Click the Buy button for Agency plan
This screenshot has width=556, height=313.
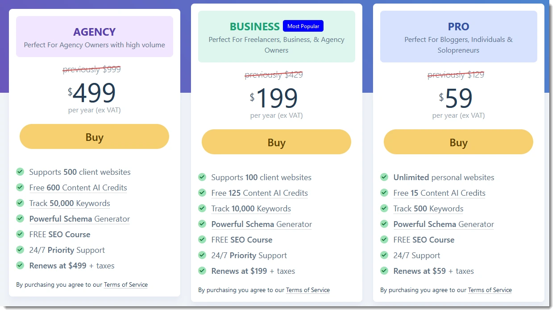click(x=94, y=136)
